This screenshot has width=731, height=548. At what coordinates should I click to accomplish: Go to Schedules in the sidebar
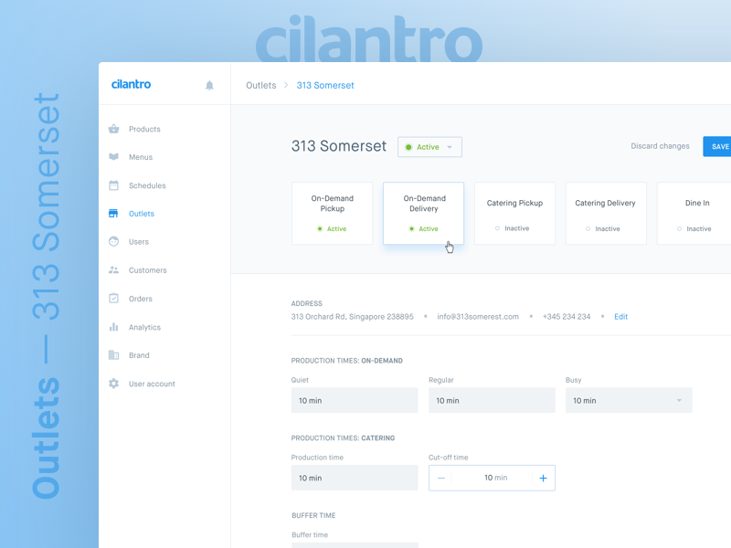coord(147,185)
